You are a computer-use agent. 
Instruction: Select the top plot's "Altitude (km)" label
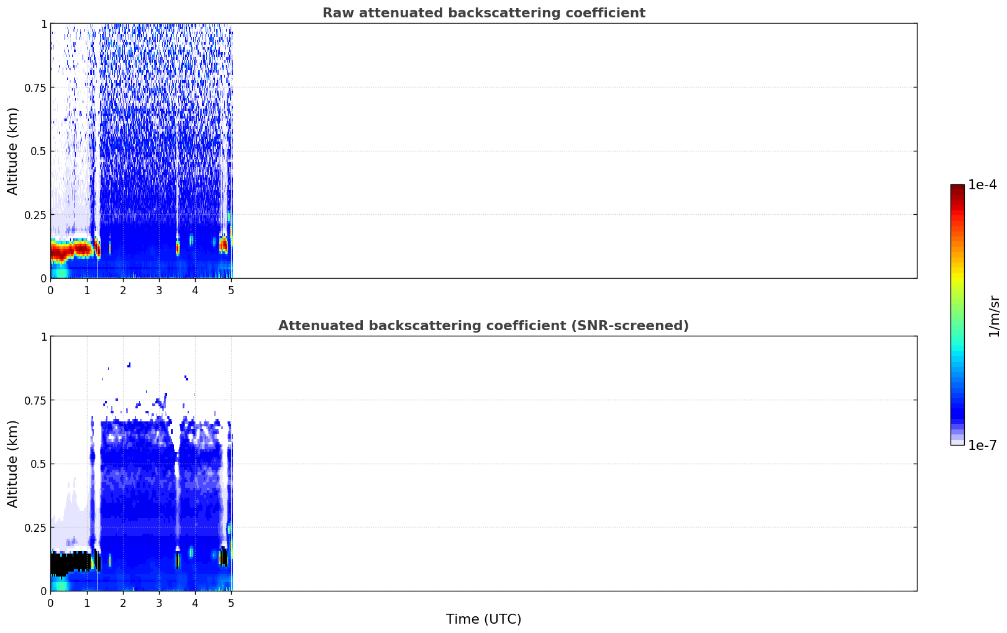coord(13,151)
